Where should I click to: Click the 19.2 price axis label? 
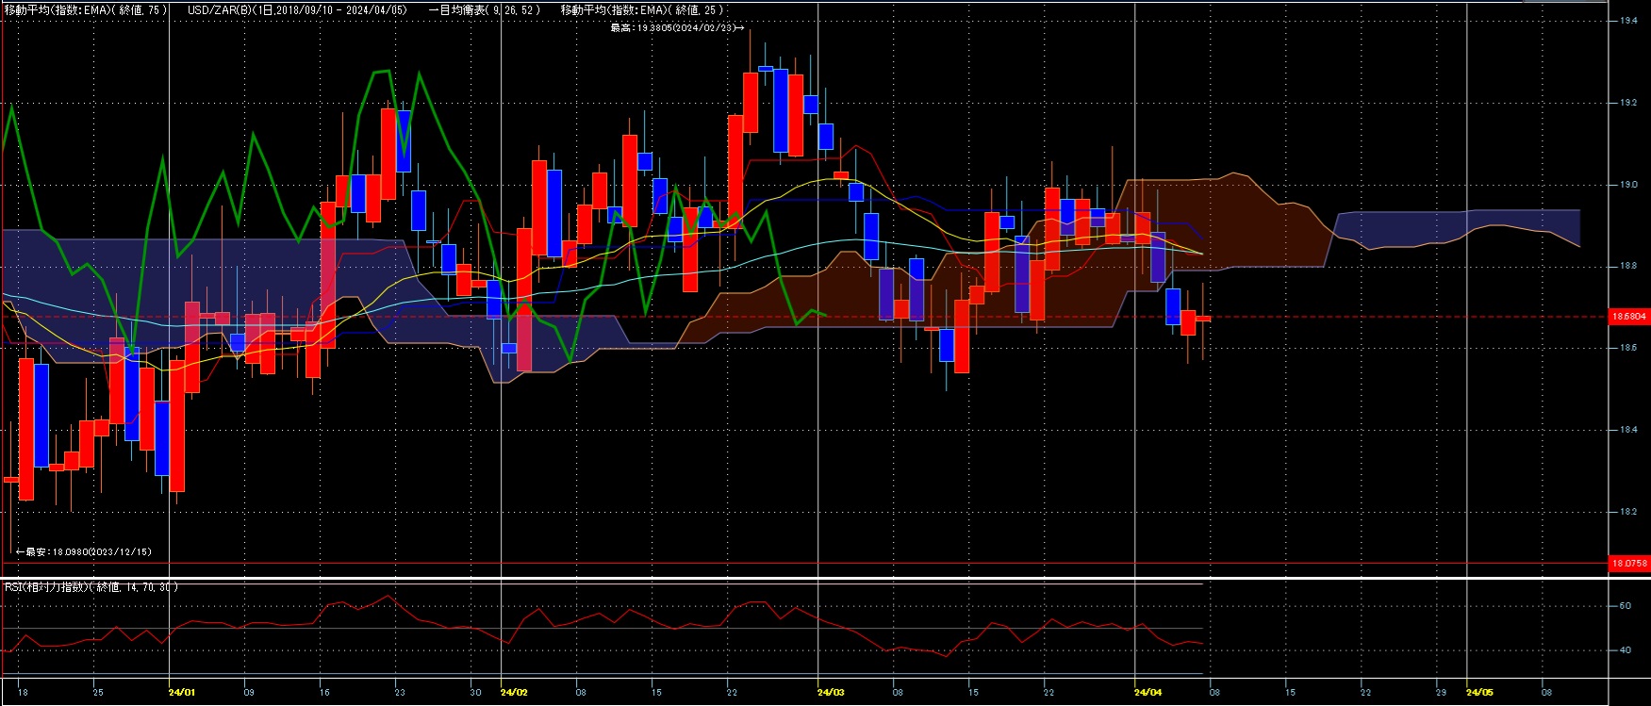(1628, 103)
